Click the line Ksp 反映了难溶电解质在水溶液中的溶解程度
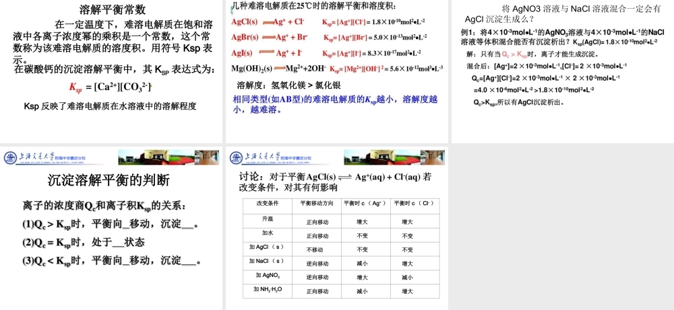Image resolution: width=674 pixels, height=310 pixels. pos(110,107)
